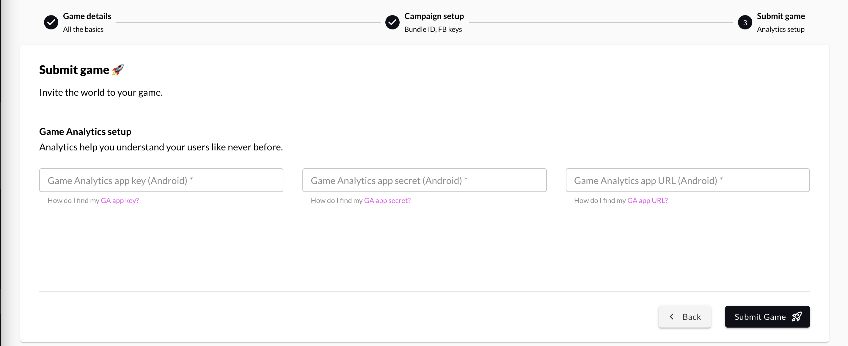Image resolution: width=848 pixels, height=346 pixels.
Task: Focus the Game Analytics app URL field
Action: click(x=687, y=180)
